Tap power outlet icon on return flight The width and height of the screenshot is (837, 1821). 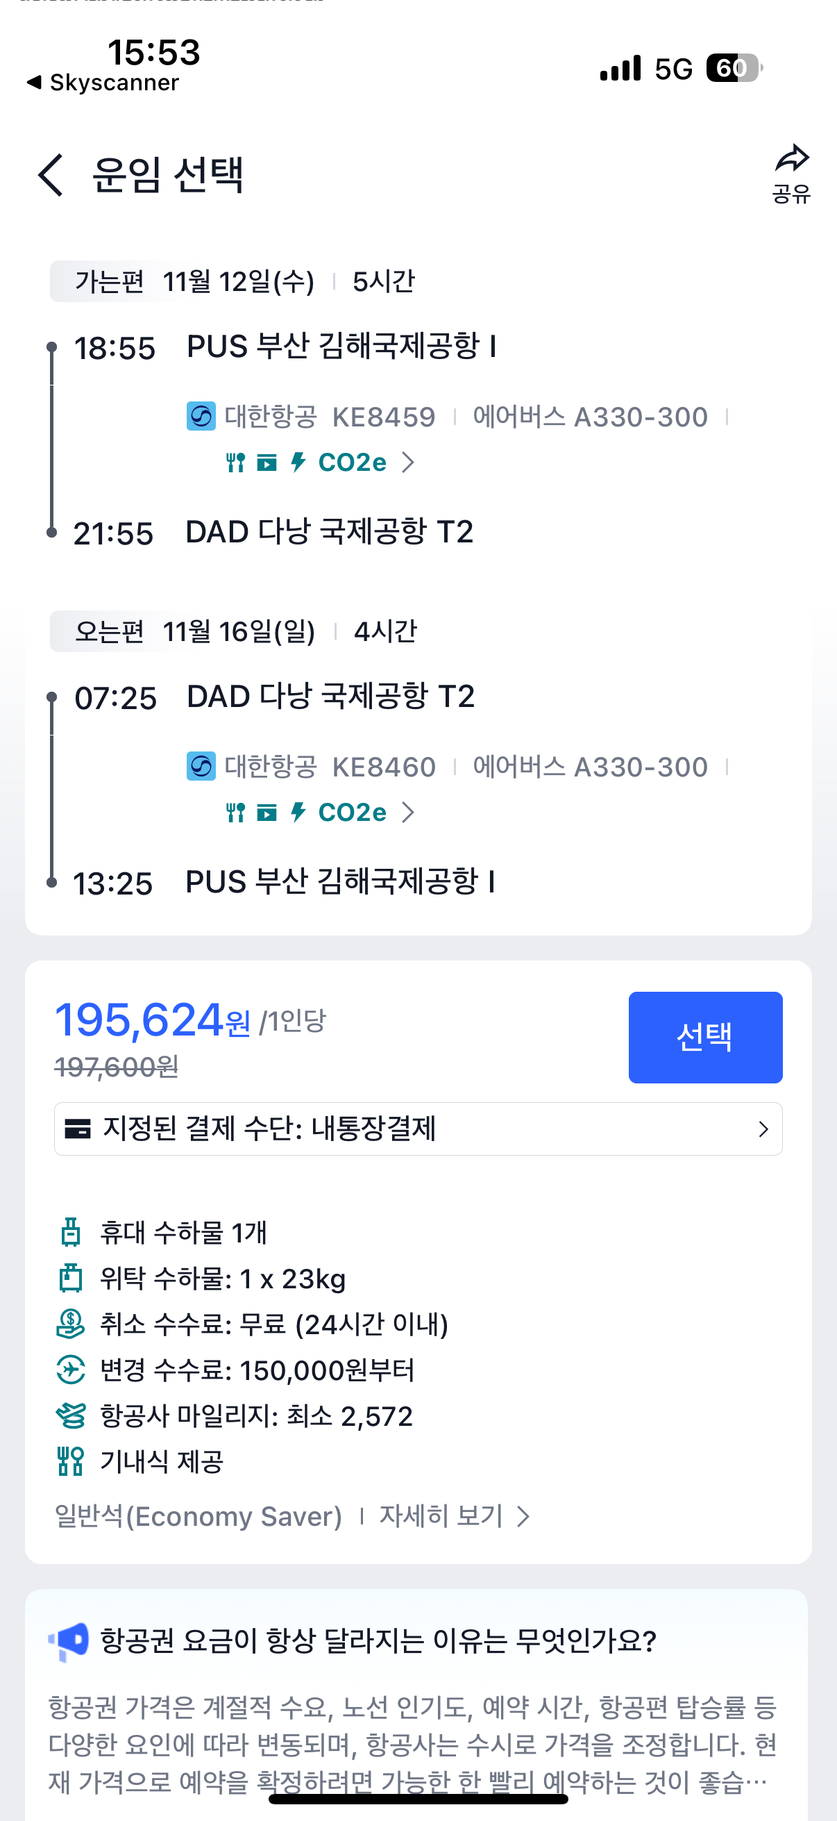298,813
